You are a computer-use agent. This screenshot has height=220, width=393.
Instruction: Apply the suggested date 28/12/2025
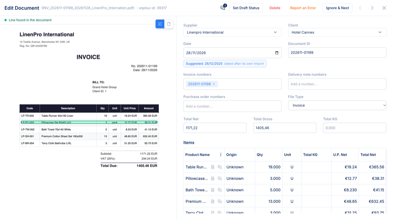[225, 64]
